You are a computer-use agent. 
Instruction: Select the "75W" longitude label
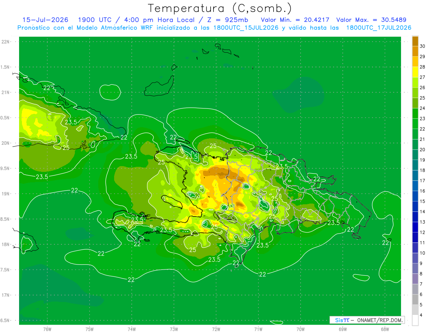(x=90, y=329)
